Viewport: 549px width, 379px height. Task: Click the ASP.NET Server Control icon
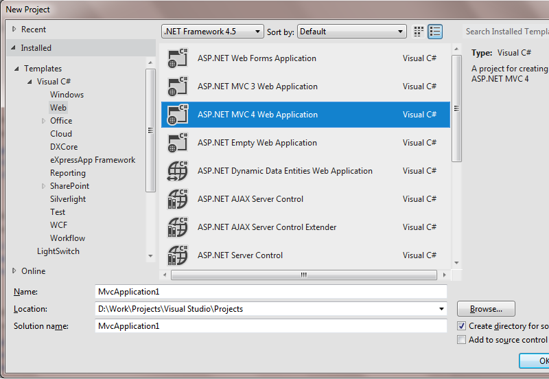[178, 255]
